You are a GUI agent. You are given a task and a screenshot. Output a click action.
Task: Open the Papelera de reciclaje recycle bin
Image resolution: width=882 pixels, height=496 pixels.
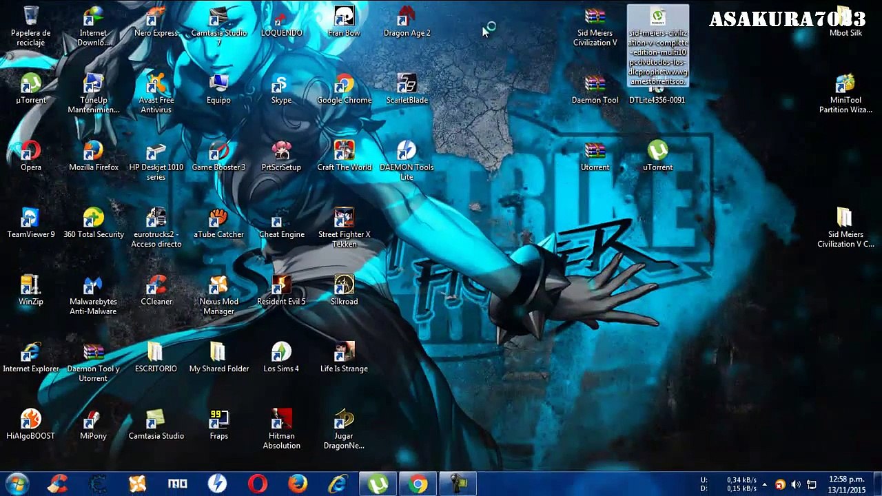click(31, 26)
